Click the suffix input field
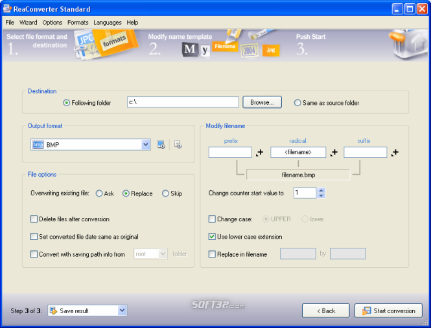 (x=366, y=152)
